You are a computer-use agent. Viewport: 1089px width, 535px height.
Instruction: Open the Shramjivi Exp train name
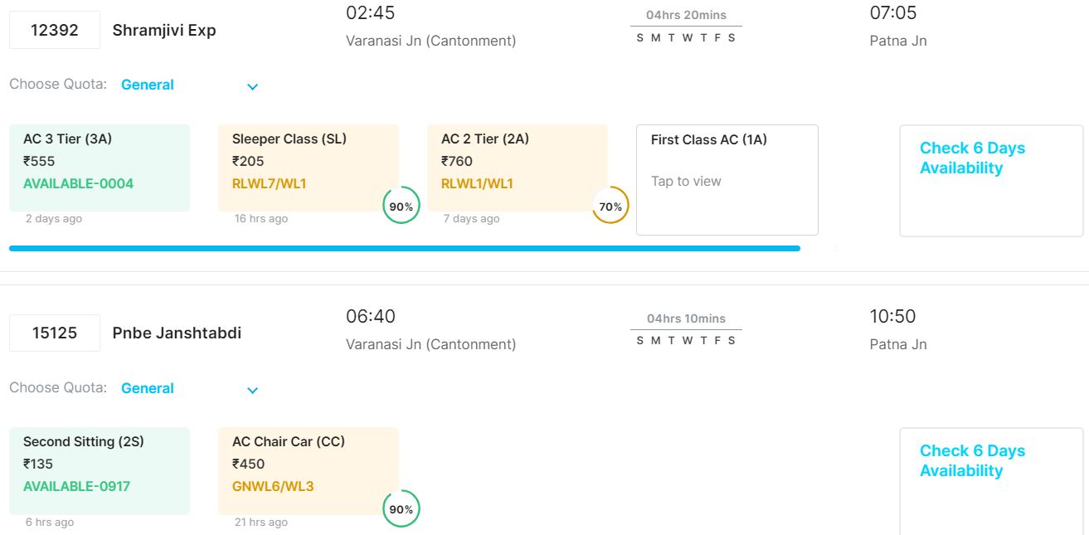[164, 30]
